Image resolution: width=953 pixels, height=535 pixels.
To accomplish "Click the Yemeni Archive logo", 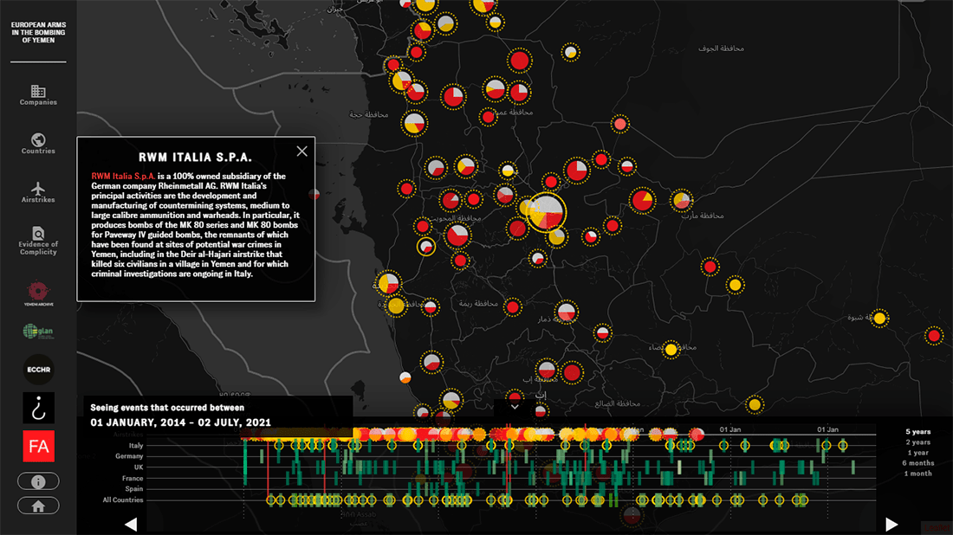I will click(x=38, y=293).
